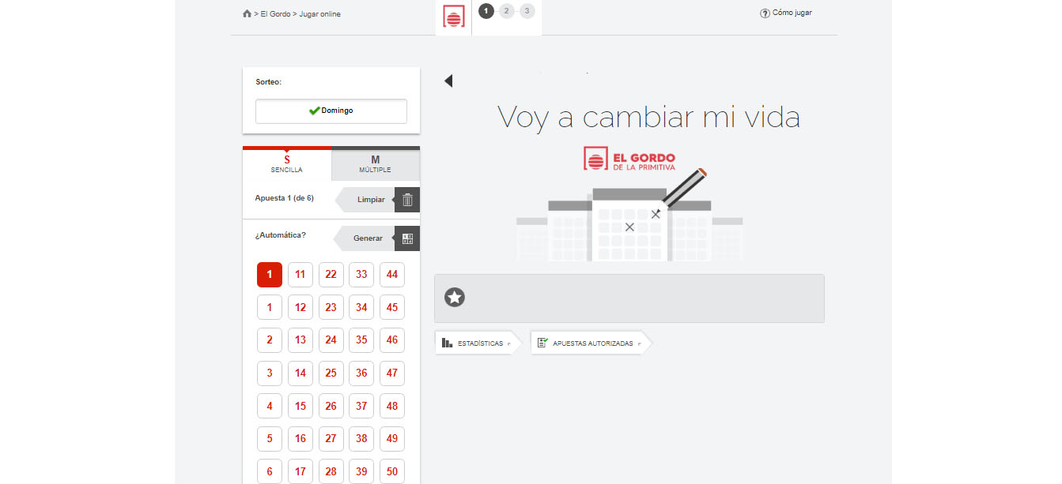Pick number 22 in the grid
Viewport: 1062px width, 484px height.
[331, 275]
